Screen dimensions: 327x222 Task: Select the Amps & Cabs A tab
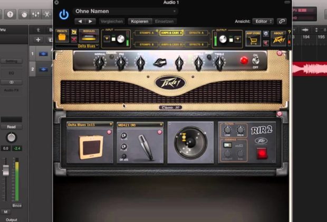pyautogui.click(x=171, y=33)
